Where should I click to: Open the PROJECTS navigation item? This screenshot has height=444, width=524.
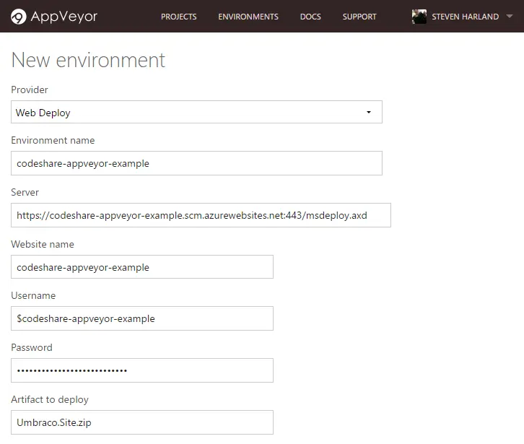[178, 17]
